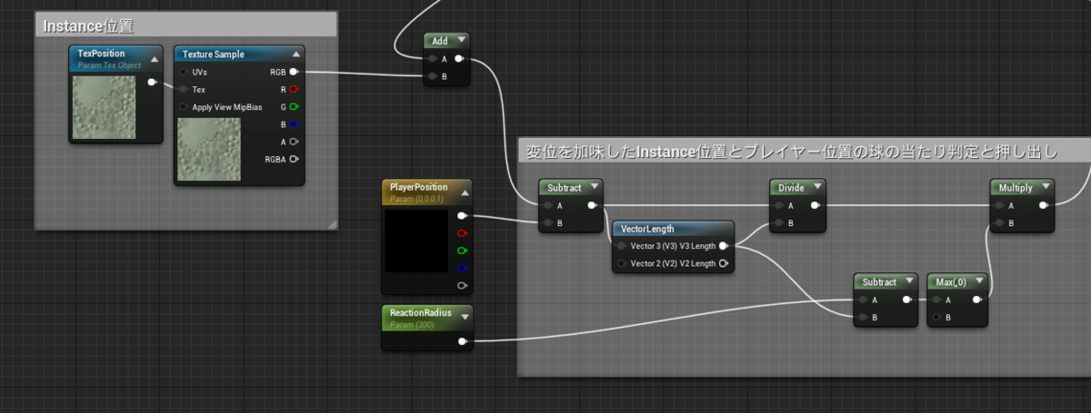1091x413 pixels.
Task: Open dropdown on Subtract node beside Max(,0)
Action: click(908, 282)
